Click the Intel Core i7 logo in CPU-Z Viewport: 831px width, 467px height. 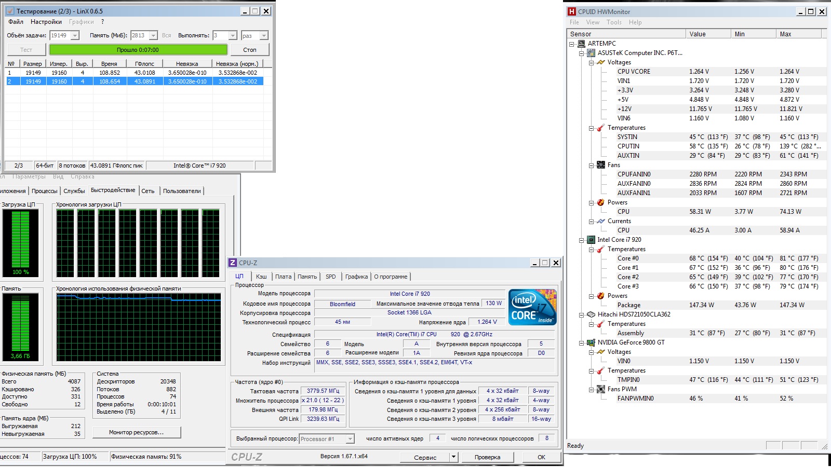point(532,307)
